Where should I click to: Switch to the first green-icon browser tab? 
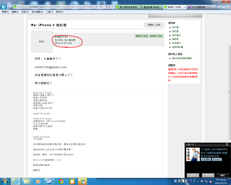pyautogui.click(x=127, y=7)
